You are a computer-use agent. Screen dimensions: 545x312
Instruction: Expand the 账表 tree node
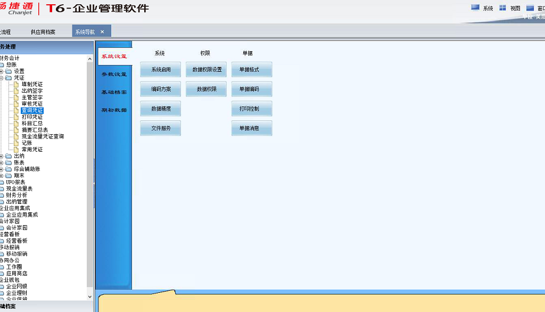[2, 162]
